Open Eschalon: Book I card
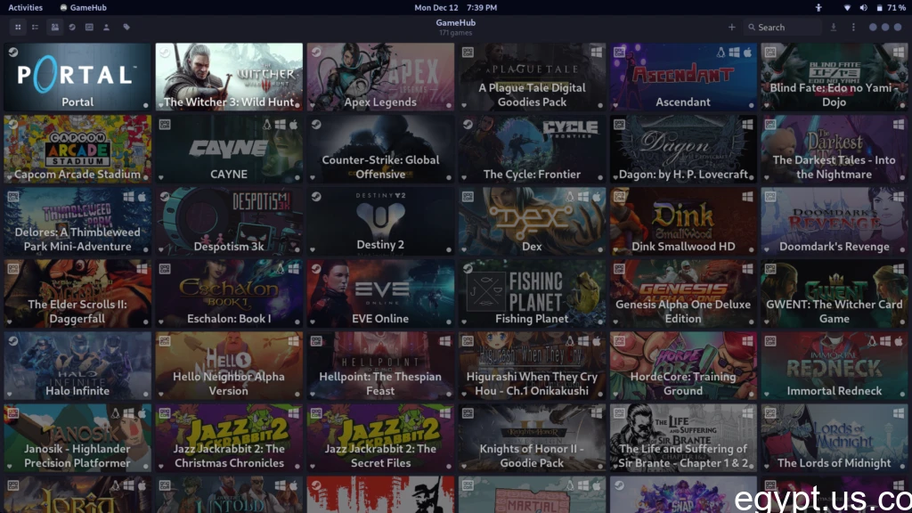This screenshot has width=912, height=513. pos(229,293)
